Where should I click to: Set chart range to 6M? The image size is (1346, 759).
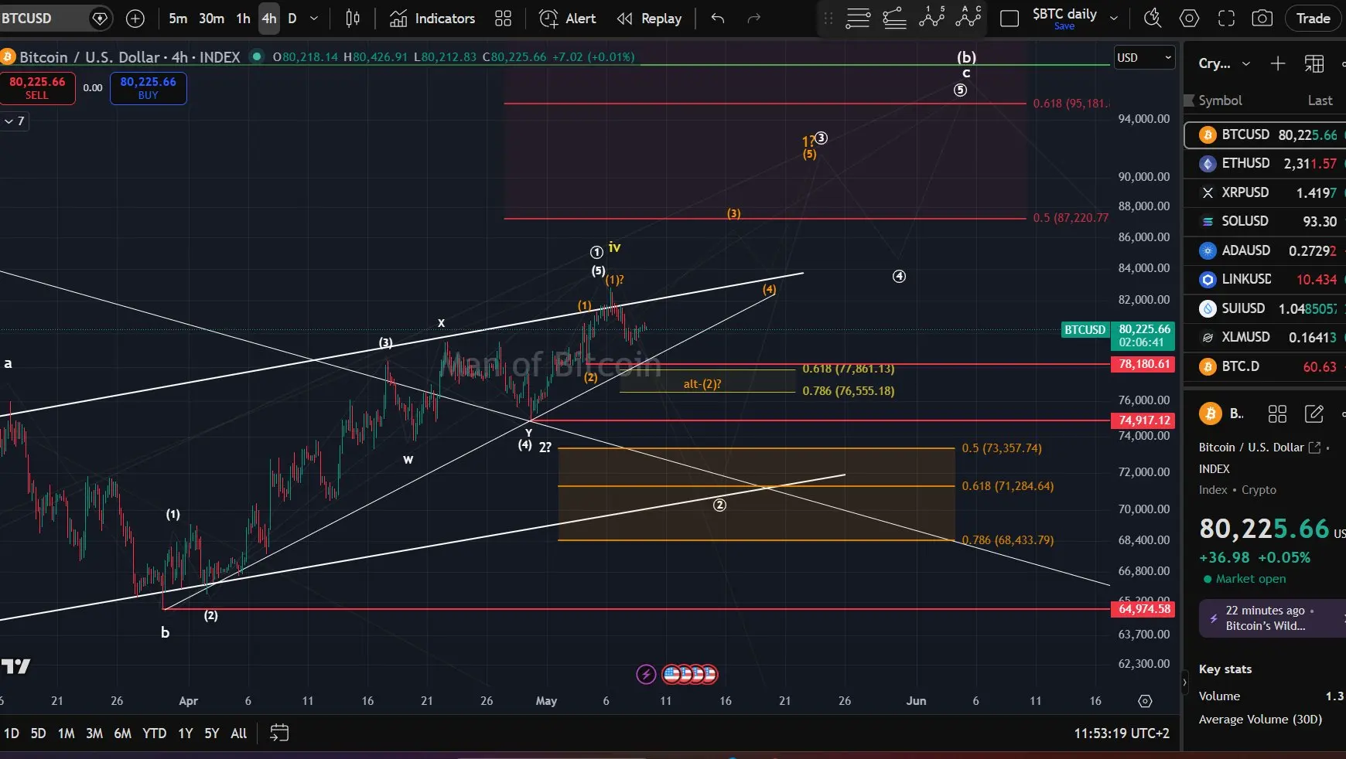pyautogui.click(x=123, y=733)
